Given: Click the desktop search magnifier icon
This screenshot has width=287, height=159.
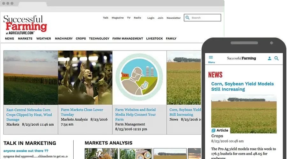Looking at the screenshot, I should [188, 18].
